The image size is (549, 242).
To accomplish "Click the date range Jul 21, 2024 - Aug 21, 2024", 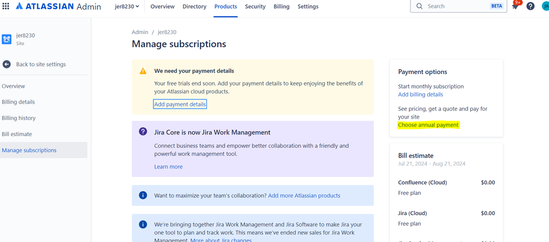I will coord(432,164).
